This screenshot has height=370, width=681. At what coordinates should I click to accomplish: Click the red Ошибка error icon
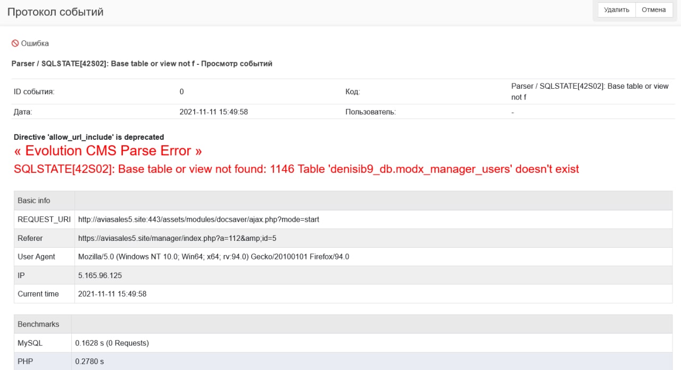(x=15, y=44)
